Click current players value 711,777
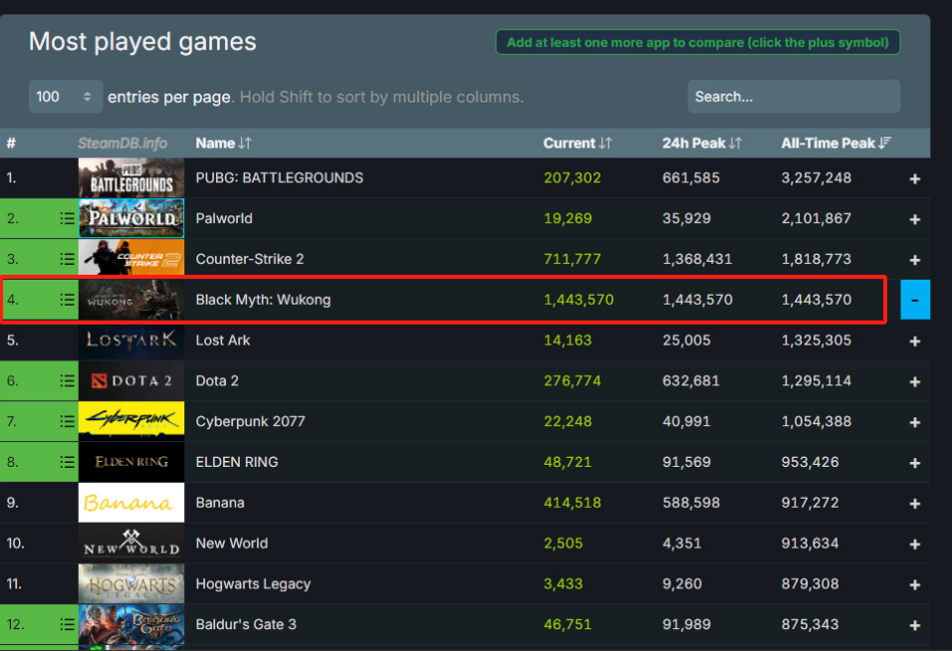This screenshot has height=651, width=952. 572,259
